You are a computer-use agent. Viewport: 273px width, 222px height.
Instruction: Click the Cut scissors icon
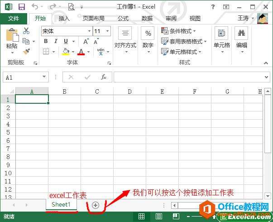coord(26,31)
